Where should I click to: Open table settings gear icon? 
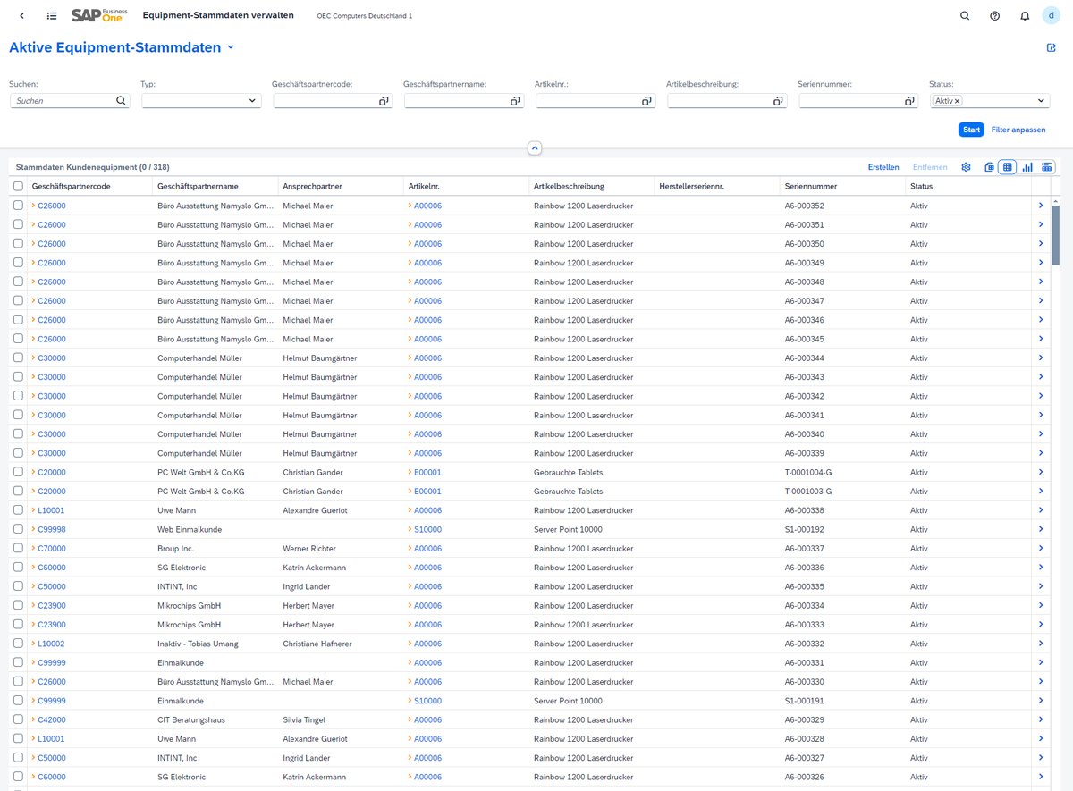tap(966, 167)
